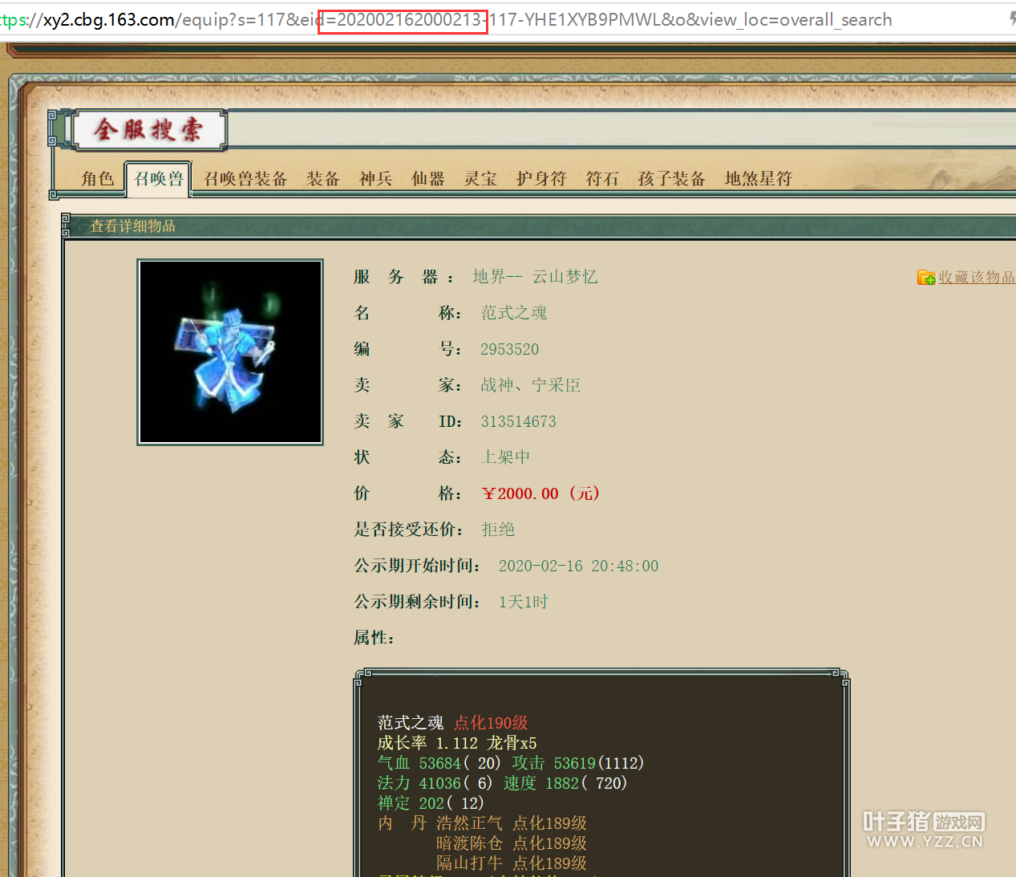Click the 符石 tab
Viewport: 1016px width, 877px height.
[601, 179]
